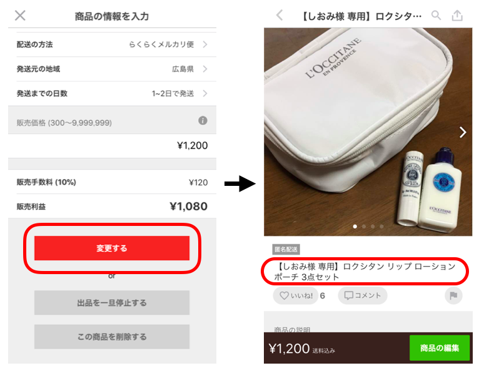Expand 配送の方法 shipping method row
Image resolution: width=479 pixels, height=368 pixels.
pos(112,44)
